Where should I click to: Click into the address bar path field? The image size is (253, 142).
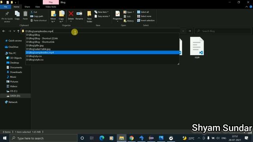pos(101,31)
